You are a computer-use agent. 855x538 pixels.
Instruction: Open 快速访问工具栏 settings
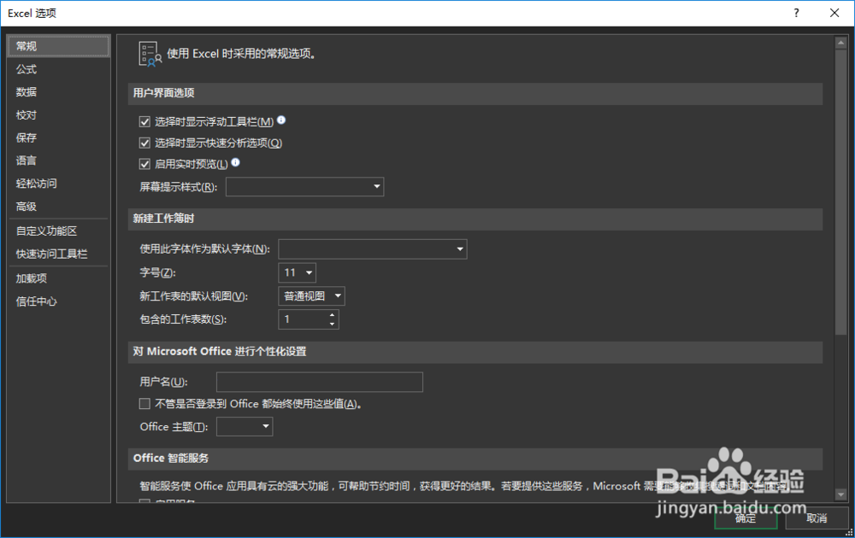point(58,254)
